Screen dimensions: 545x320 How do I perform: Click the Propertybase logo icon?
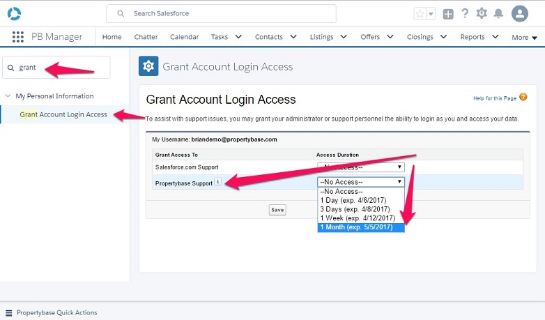tap(14, 13)
